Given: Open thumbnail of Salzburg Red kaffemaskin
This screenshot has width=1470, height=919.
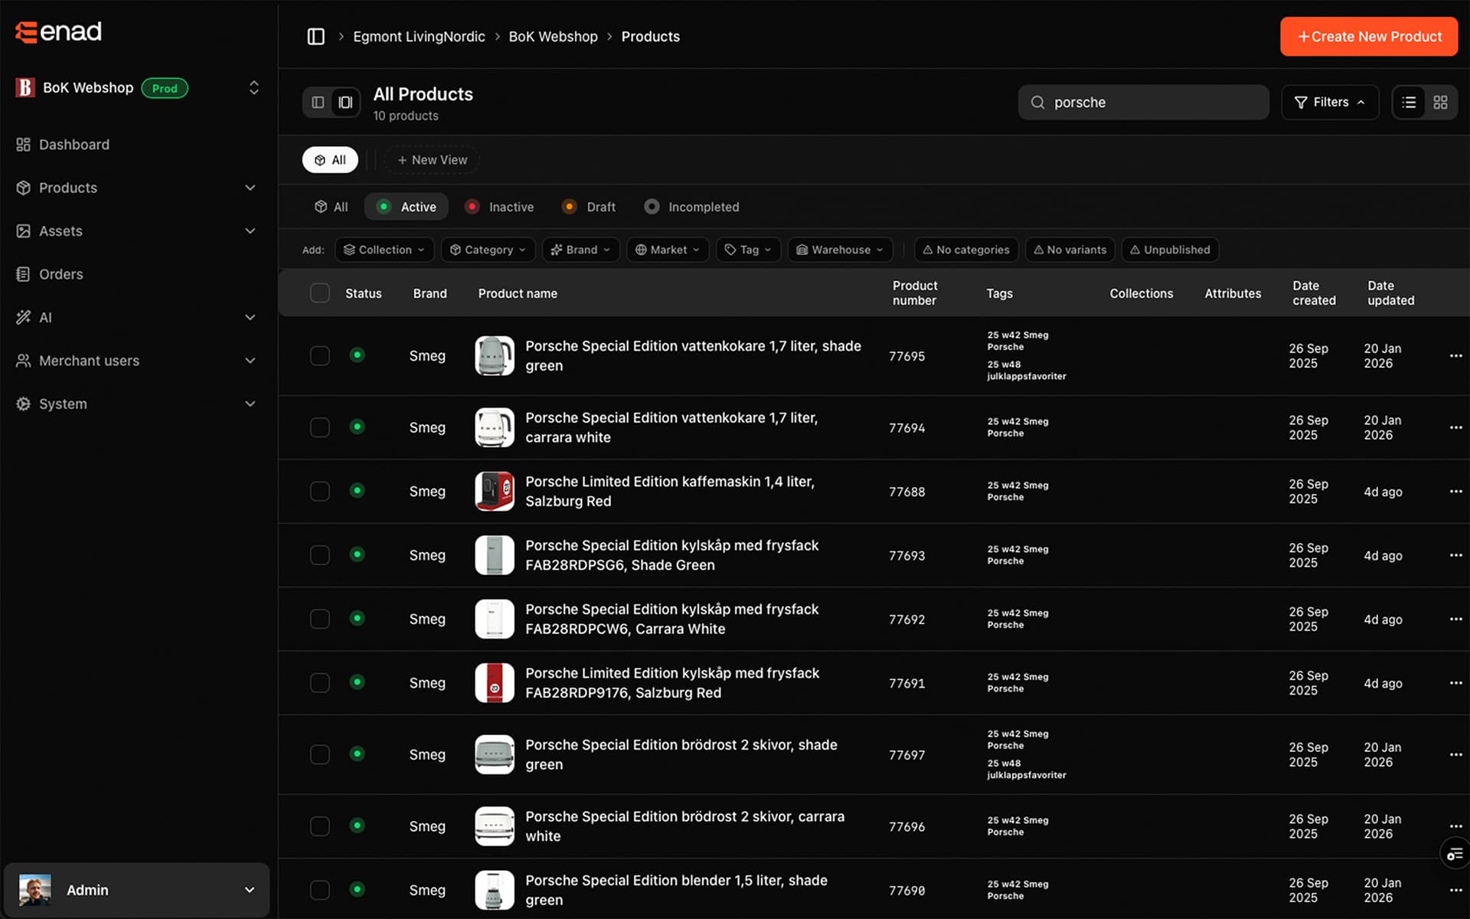Looking at the screenshot, I should 494,492.
